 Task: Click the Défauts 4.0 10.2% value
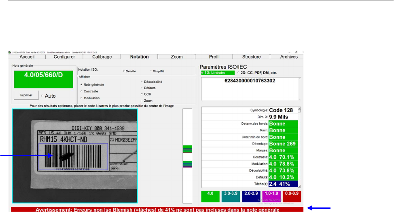pos(283,177)
